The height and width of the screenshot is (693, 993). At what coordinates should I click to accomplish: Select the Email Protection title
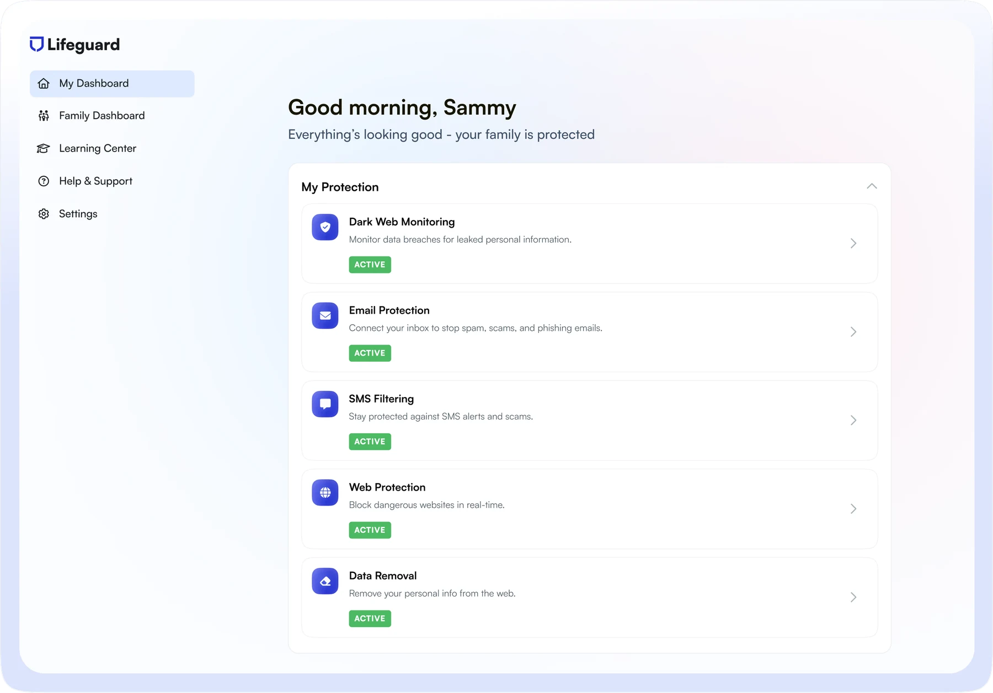(x=389, y=310)
